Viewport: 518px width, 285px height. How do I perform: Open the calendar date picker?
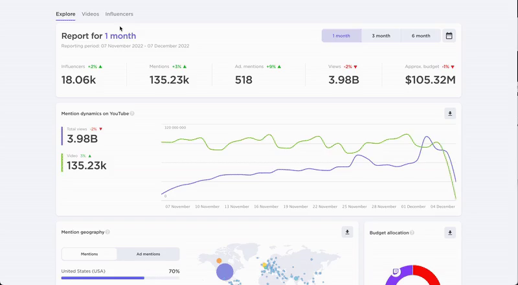tap(449, 36)
